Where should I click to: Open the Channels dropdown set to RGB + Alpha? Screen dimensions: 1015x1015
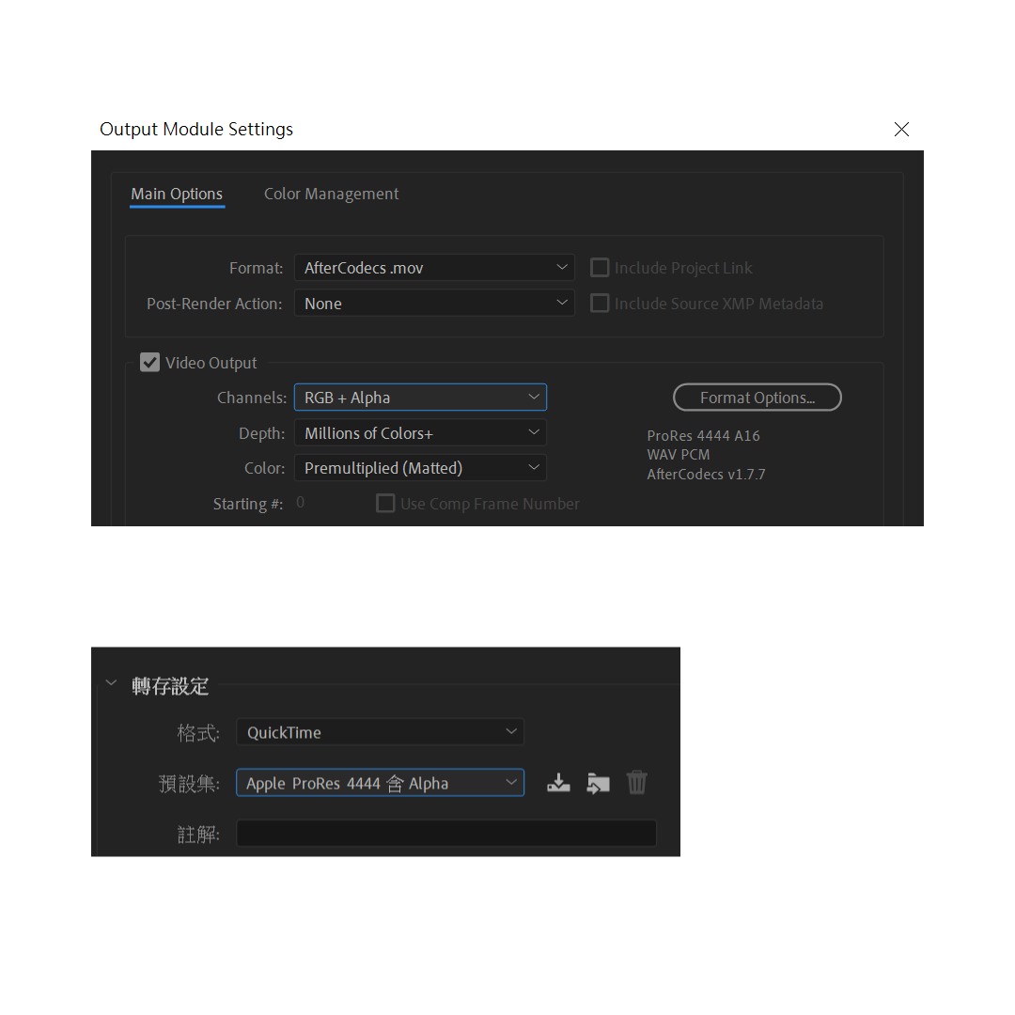pyautogui.click(x=419, y=398)
